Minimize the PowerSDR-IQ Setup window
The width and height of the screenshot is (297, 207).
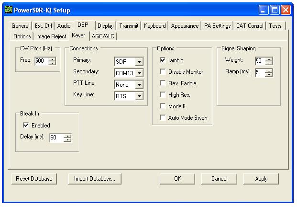click(264, 10)
